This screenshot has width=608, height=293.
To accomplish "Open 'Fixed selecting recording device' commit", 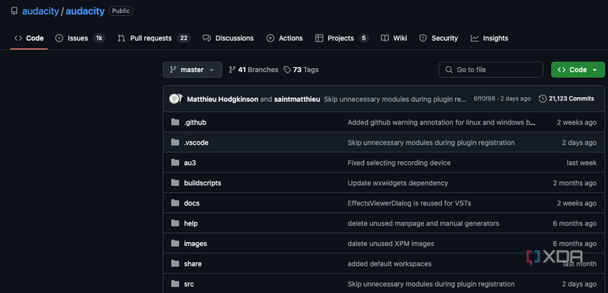I will point(399,163).
